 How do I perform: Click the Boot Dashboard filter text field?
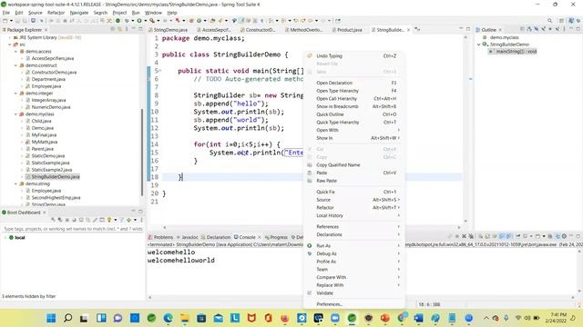pos(73,229)
